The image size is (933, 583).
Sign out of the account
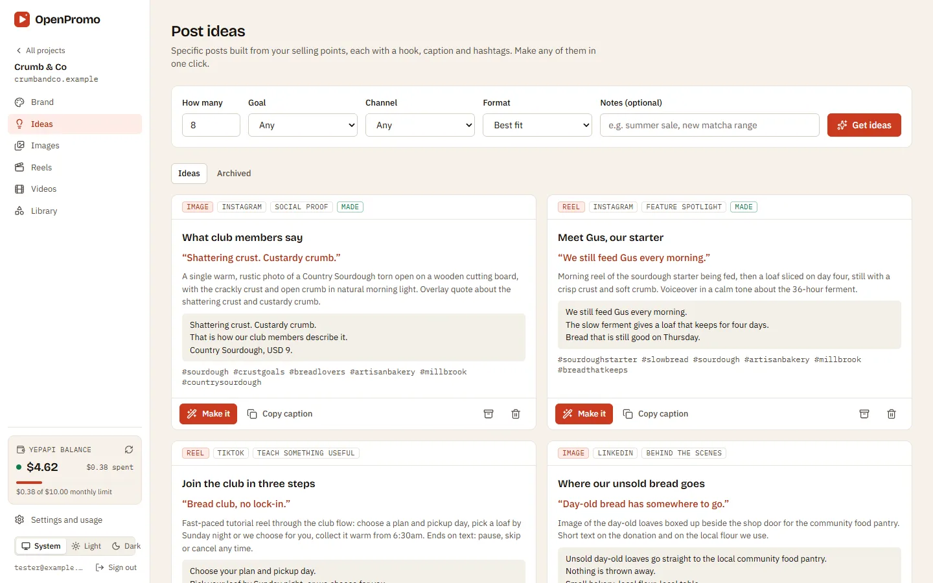[x=116, y=567]
